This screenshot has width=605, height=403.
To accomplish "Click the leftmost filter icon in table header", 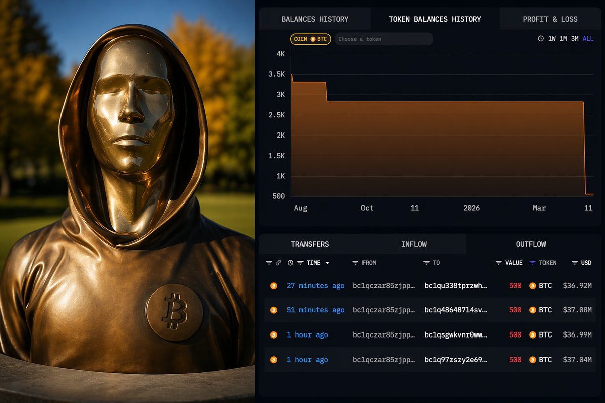I will click(x=269, y=263).
